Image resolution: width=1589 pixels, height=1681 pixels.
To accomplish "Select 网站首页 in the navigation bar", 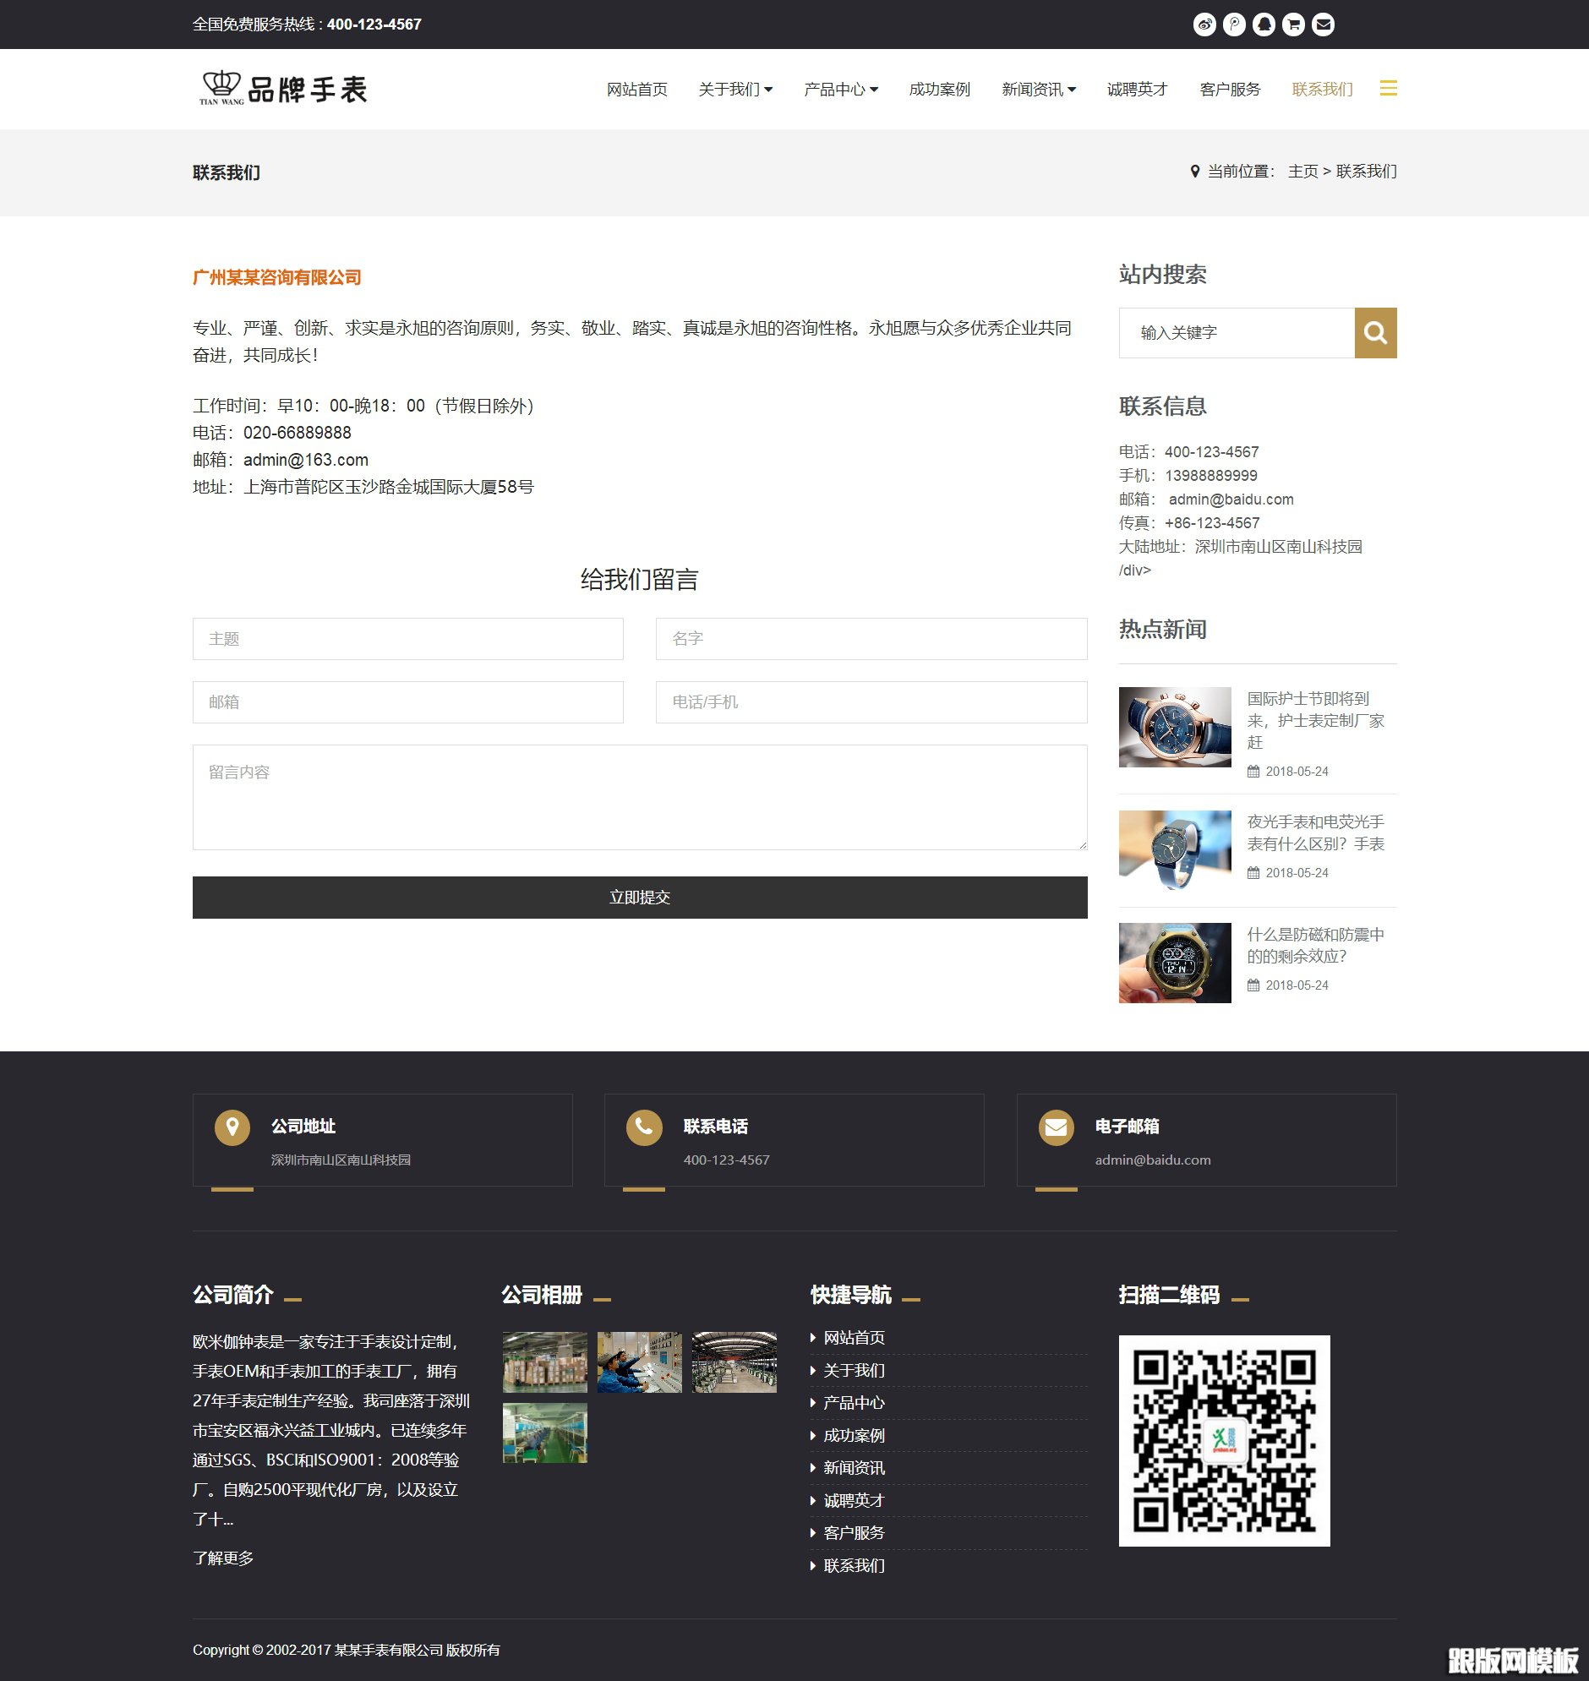I will coord(637,88).
